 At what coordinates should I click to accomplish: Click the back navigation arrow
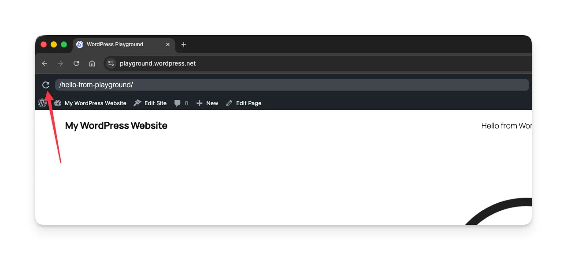[x=44, y=63]
